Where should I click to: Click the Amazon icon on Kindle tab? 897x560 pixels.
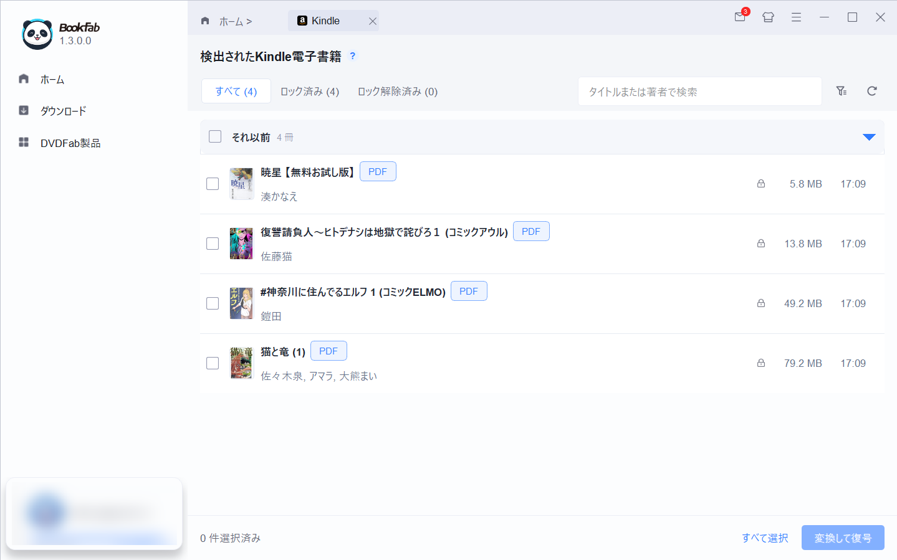pos(302,21)
